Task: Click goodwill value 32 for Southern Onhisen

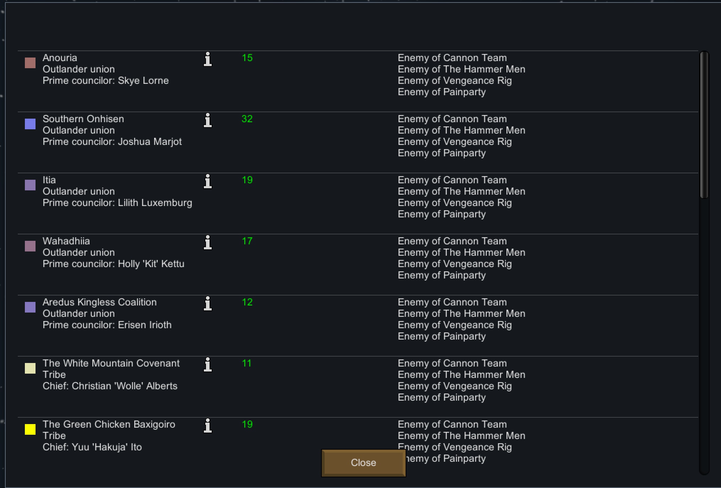Action: coord(247,119)
